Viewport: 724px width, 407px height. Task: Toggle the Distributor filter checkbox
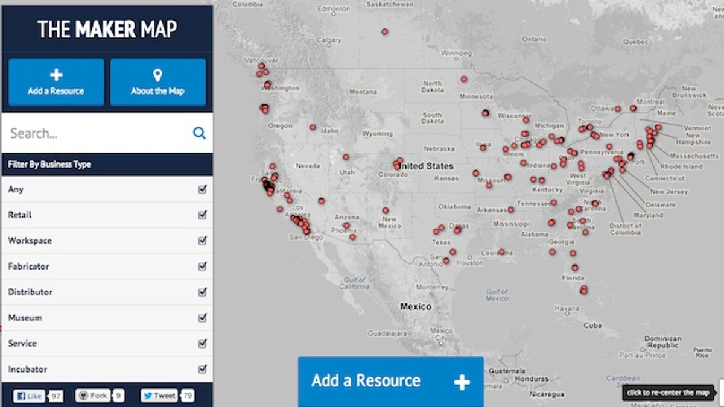(x=202, y=292)
